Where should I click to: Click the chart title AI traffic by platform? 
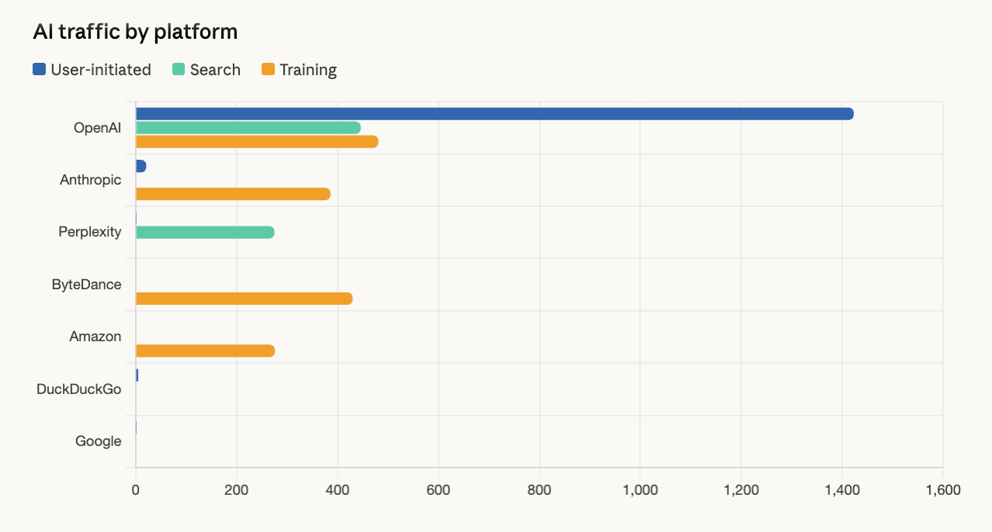(134, 32)
